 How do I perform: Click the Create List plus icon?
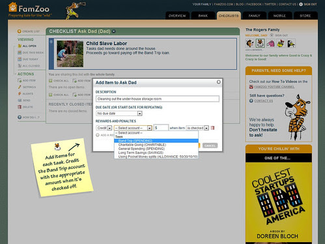pyautogui.click(x=20, y=31)
